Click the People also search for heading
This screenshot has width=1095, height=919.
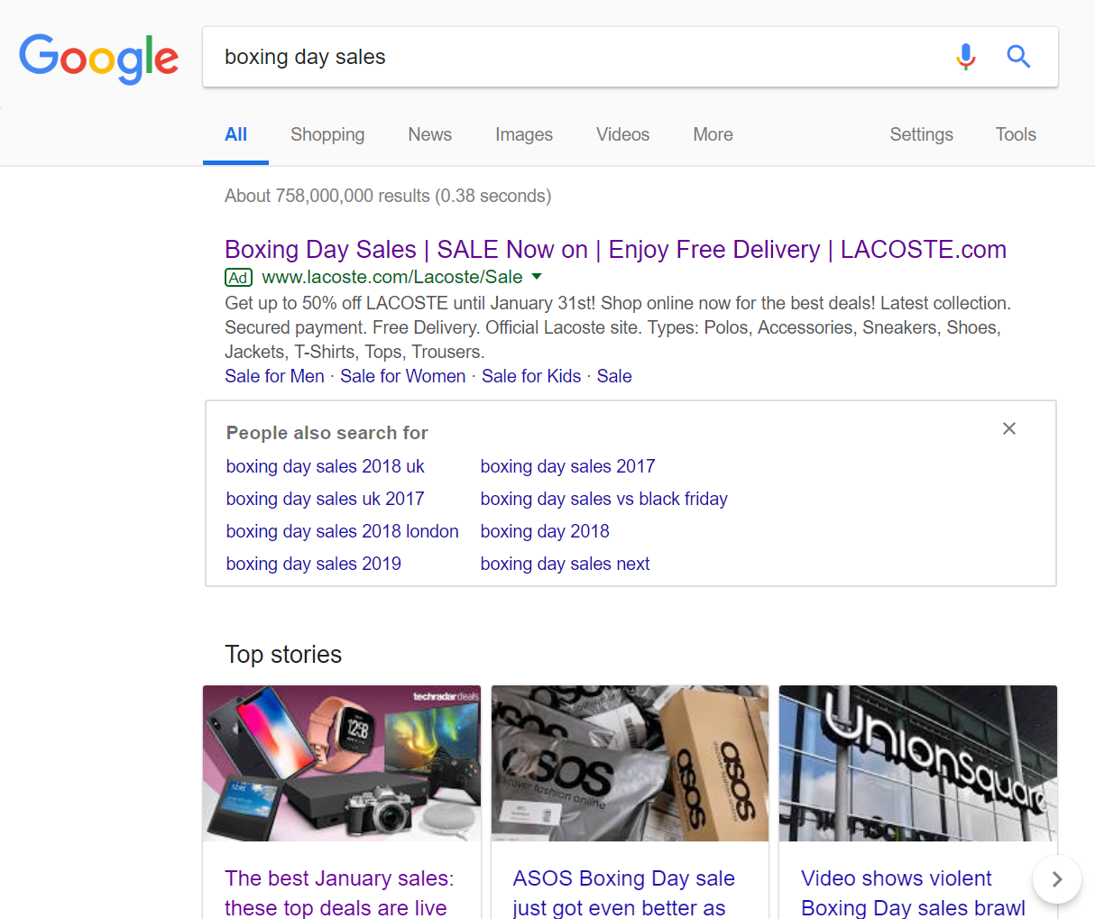[327, 433]
